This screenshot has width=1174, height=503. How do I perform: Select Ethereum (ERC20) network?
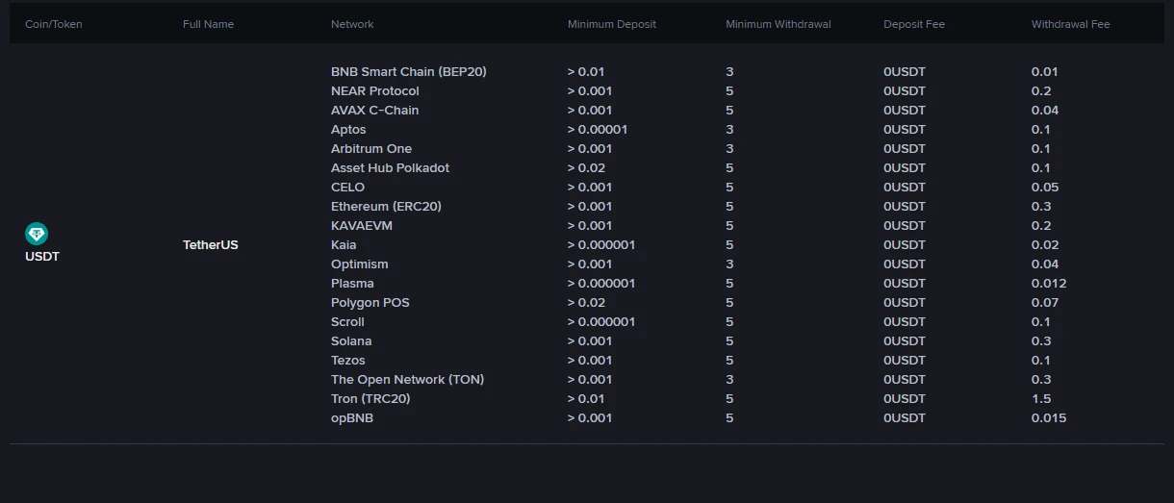pos(386,207)
